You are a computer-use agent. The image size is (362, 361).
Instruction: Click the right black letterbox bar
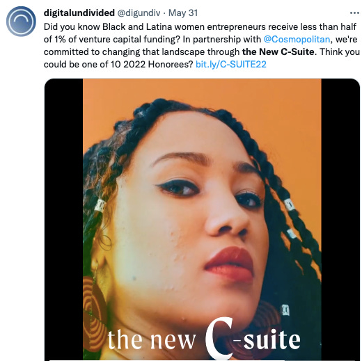[x=340, y=219]
